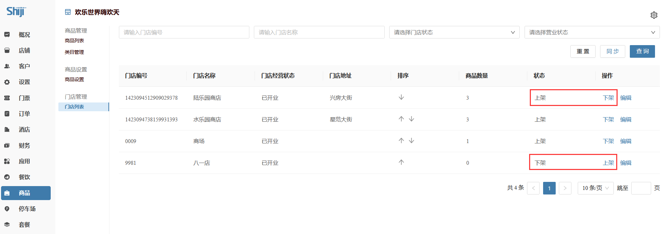Click the 同步 button
This screenshot has height=234, width=662.
pos(612,51)
